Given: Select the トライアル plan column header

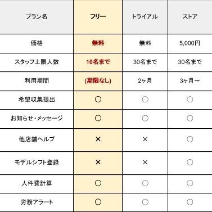Looking at the screenshot, I should coord(145,16).
